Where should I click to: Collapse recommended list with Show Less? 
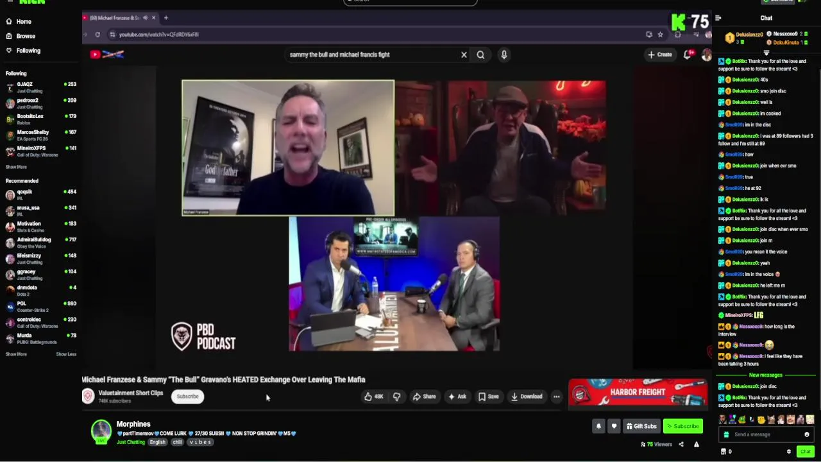point(66,354)
